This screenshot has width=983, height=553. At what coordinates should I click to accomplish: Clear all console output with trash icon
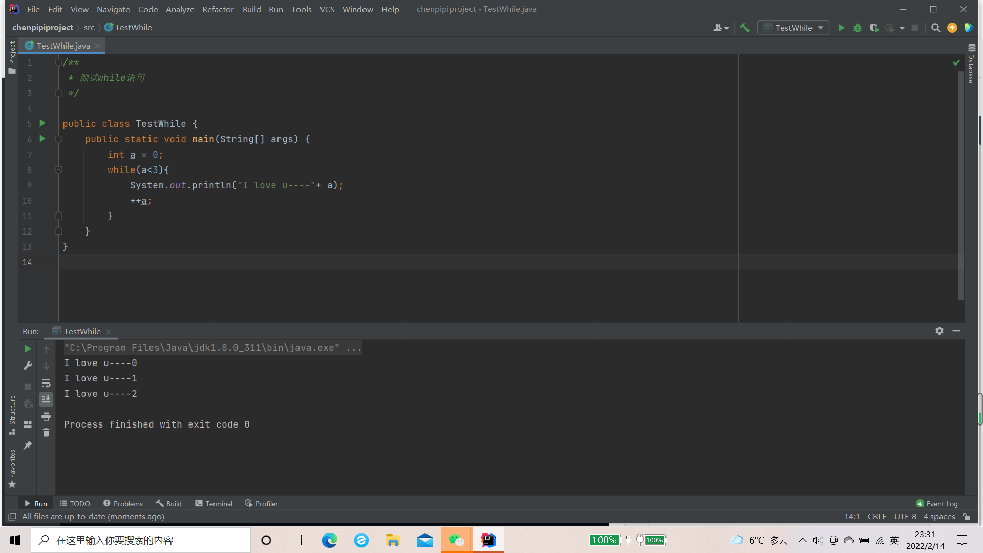coord(46,433)
